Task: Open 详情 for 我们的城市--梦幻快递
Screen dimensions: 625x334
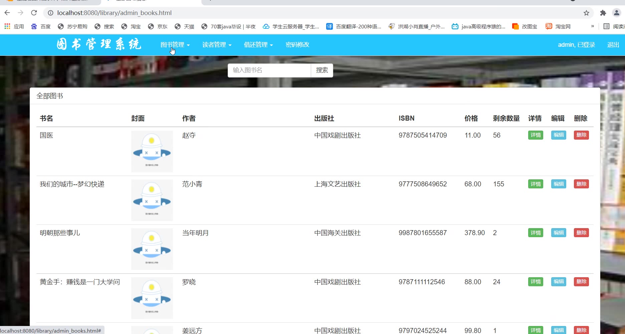Action: [x=536, y=184]
